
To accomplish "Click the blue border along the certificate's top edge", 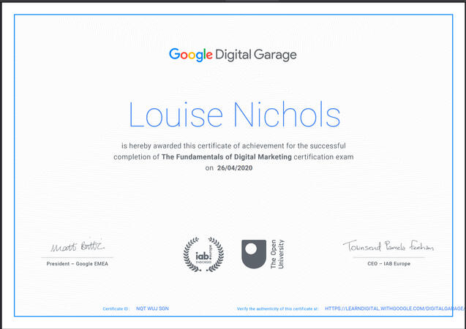I will pyautogui.click(x=234, y=14).
